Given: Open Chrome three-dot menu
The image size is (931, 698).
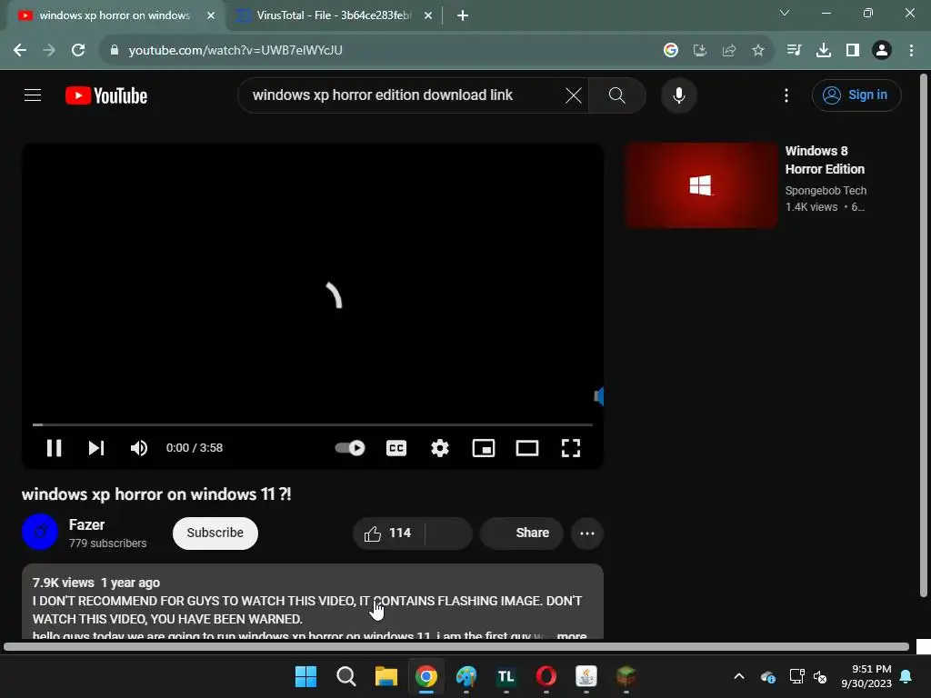Looking at the screenshot, I should pyautogui.click(x=911, y=50).
